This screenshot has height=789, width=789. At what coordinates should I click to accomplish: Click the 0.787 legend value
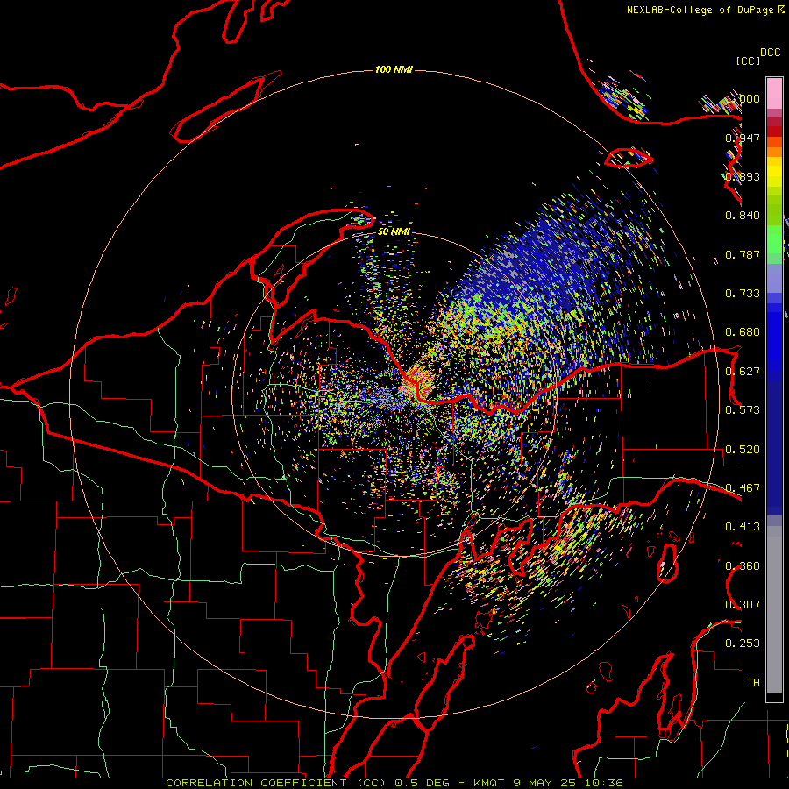pyautogui.click(x=743, y=254)
